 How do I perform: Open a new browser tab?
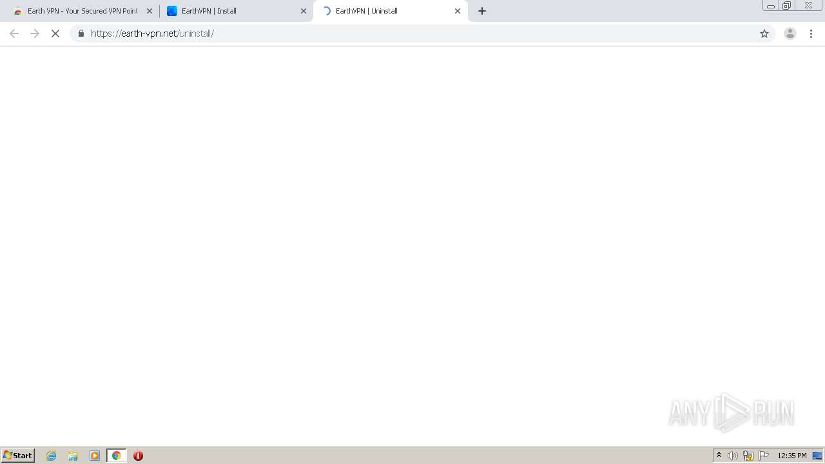click(x=482, y=11)
